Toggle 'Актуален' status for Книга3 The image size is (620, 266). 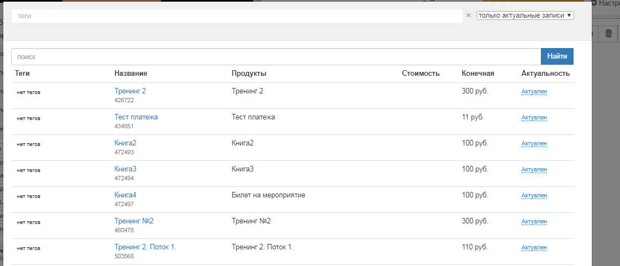(x=534, y=170)
